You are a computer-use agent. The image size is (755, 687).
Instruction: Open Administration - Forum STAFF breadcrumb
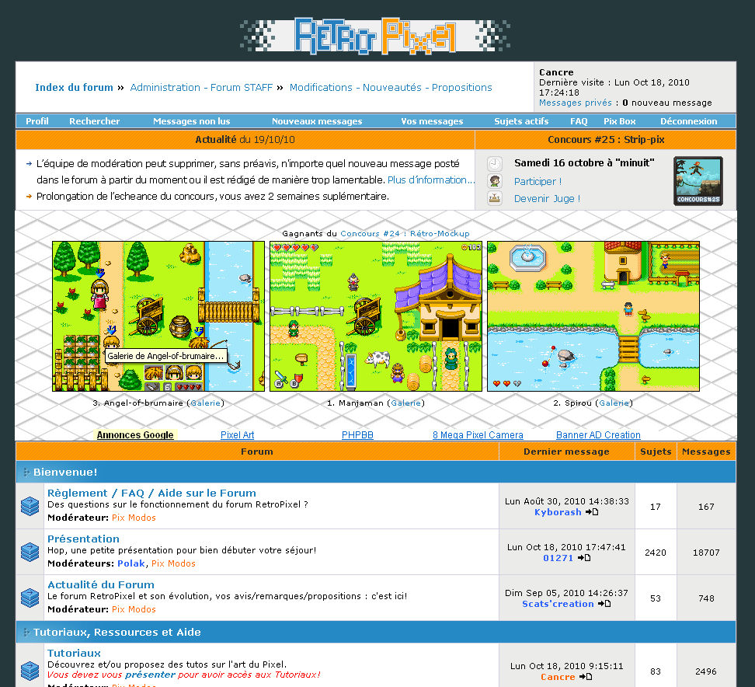(201, 88)
